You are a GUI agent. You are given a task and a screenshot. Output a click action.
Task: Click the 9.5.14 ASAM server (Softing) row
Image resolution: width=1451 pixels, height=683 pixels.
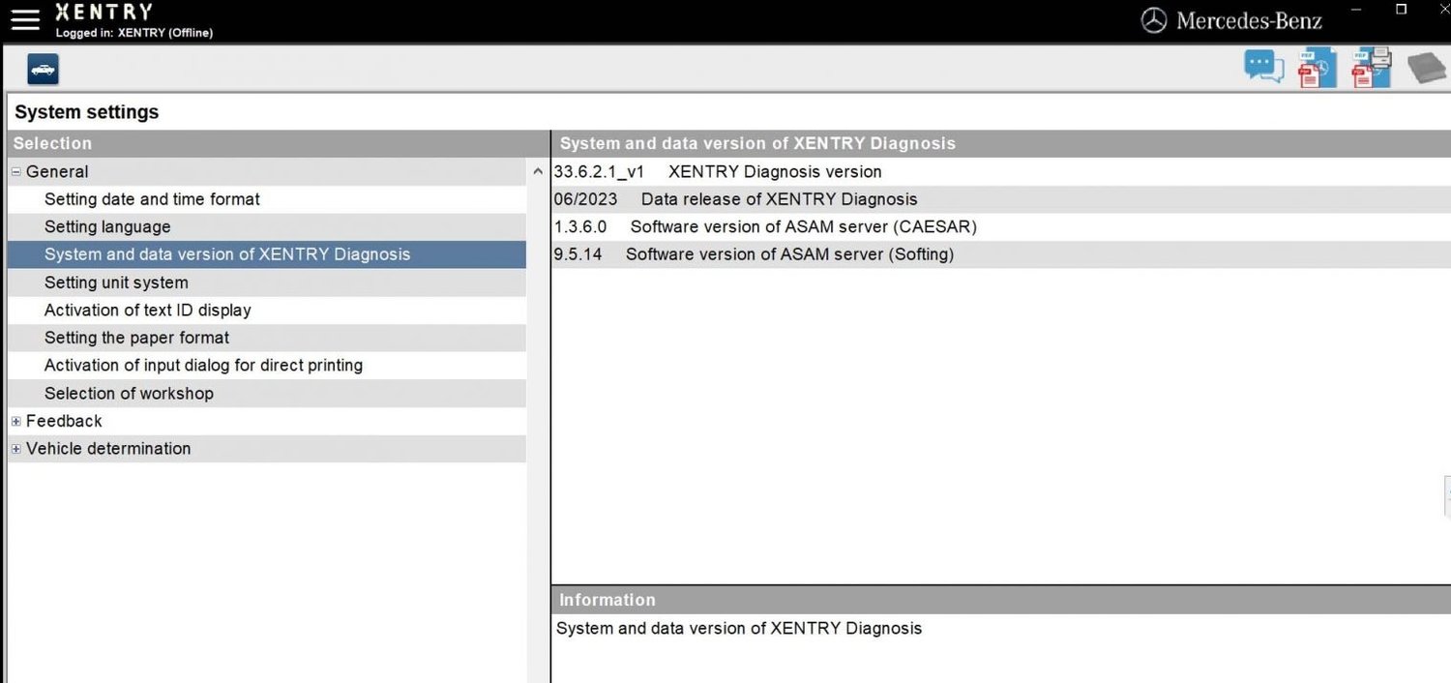pos(1001,254)
